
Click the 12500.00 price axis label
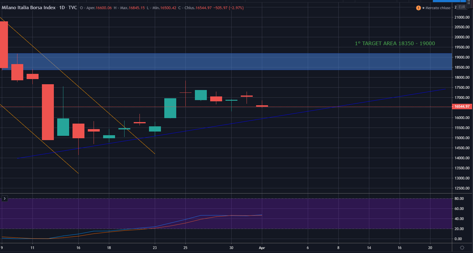(x=462, y=188)
